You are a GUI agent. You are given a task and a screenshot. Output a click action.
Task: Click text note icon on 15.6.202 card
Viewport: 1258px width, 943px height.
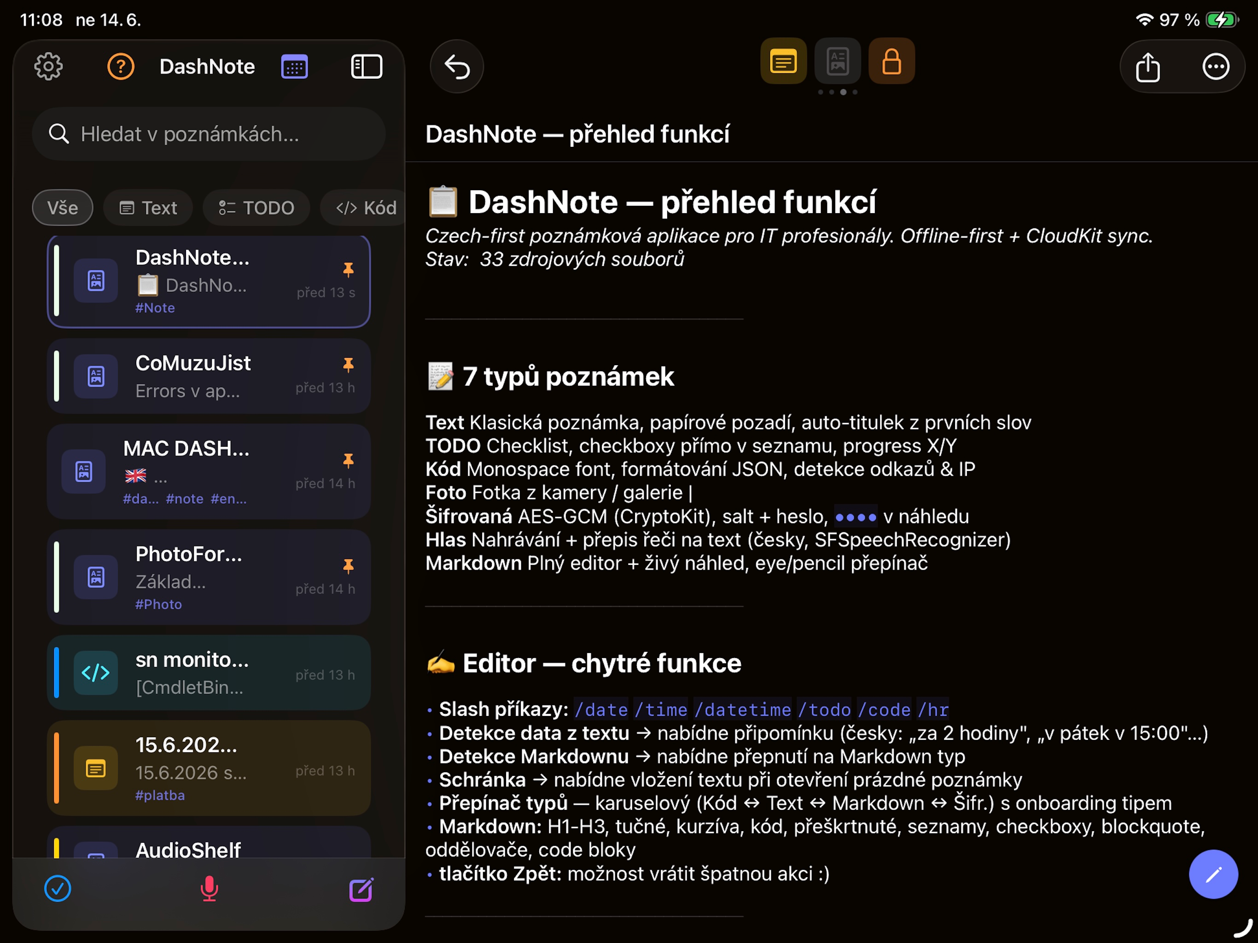[95, 769]
